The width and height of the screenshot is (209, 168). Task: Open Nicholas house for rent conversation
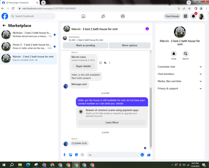(28, 35)
